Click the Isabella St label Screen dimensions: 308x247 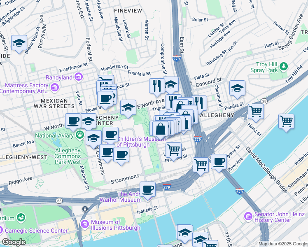(x=147, y=210)
